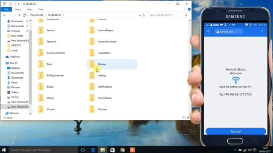Open Windows Store from taskbar

click(x=113, y=150)
